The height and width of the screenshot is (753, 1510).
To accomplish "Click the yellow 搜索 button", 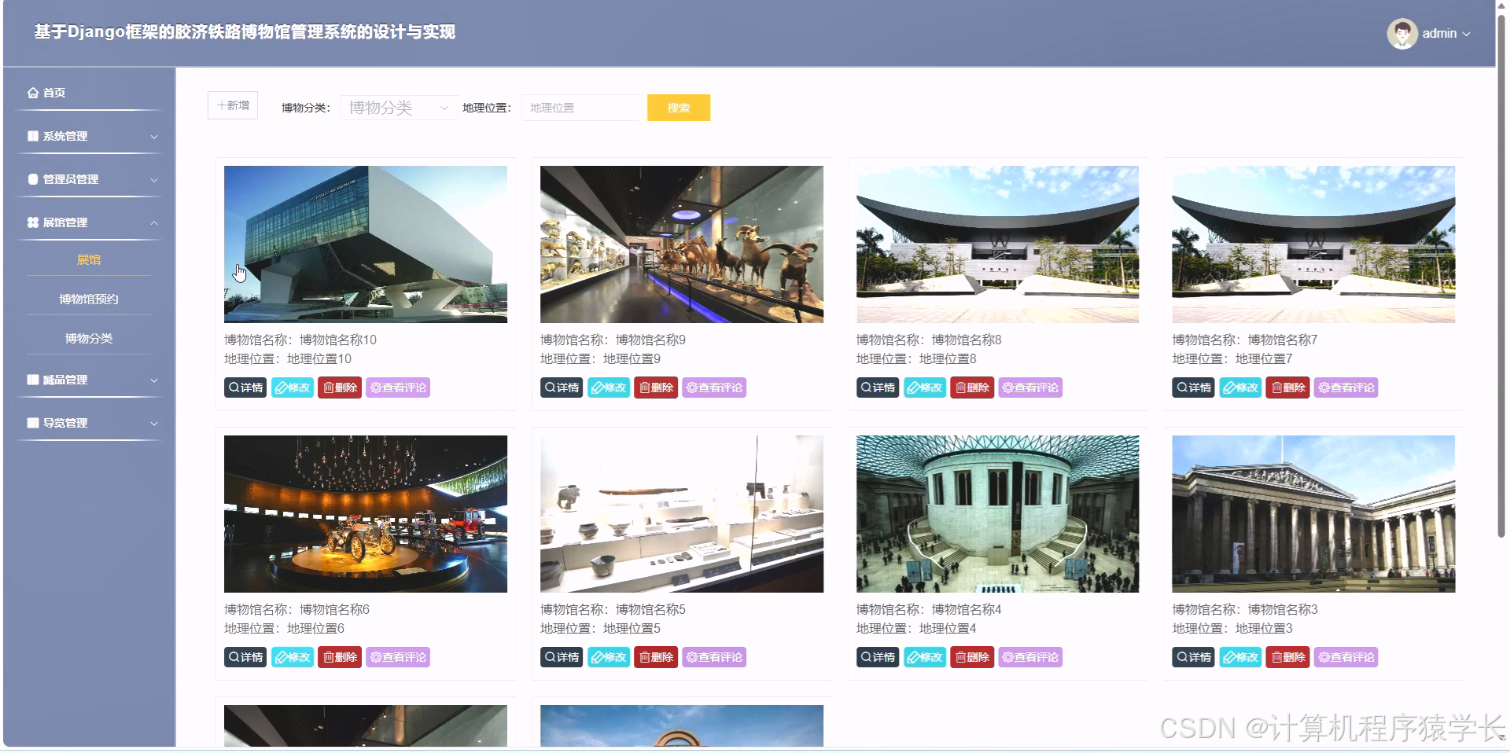I will coord(679,108).
